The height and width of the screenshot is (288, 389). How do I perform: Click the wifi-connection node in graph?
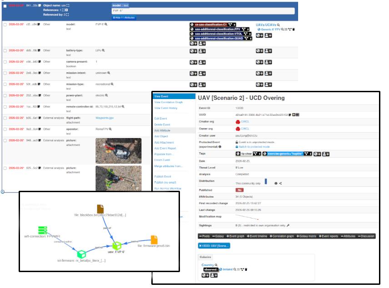(43, 230)
